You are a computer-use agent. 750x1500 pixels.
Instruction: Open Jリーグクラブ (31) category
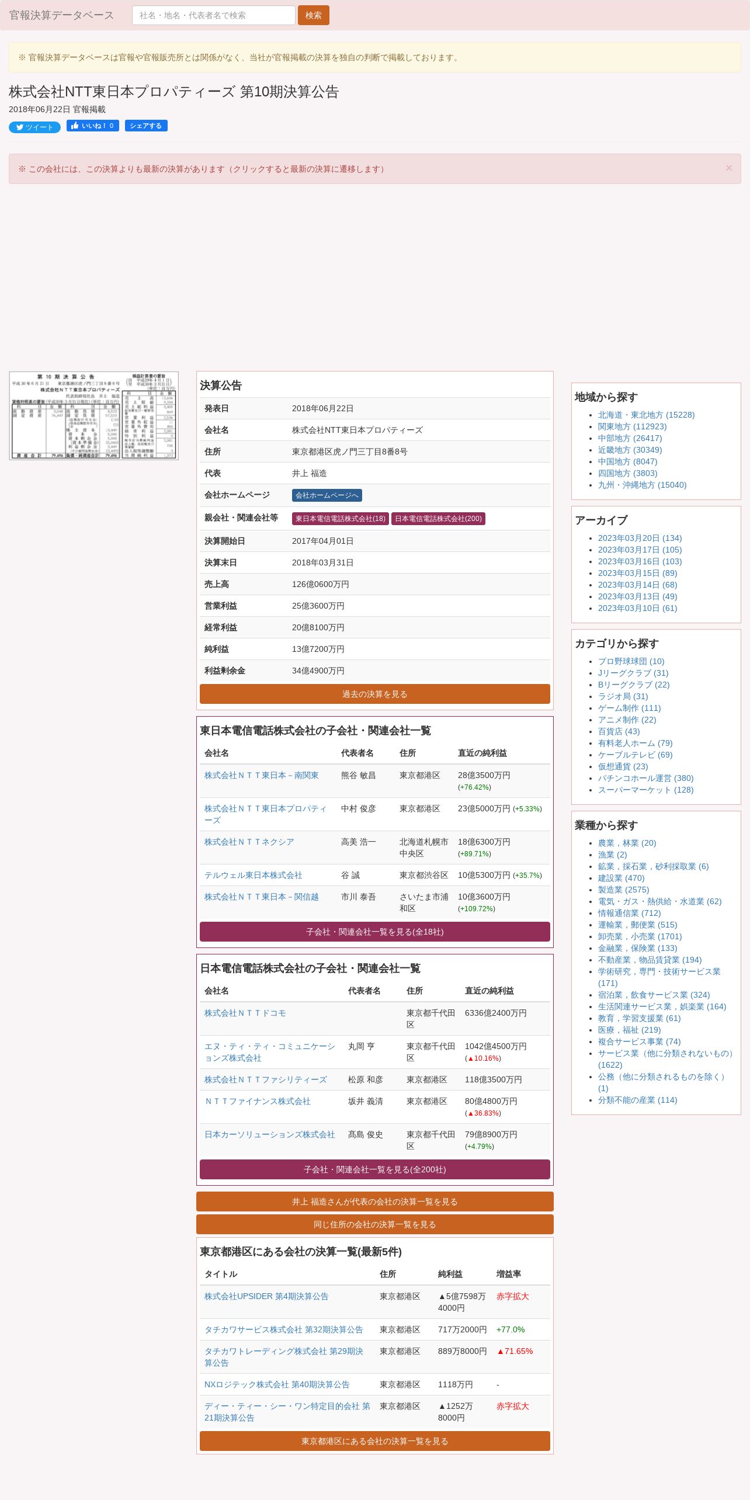tap(633, 673)
